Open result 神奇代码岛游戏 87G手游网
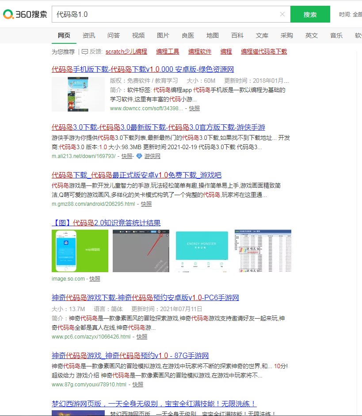362x416 pixels. click(130, 355)
